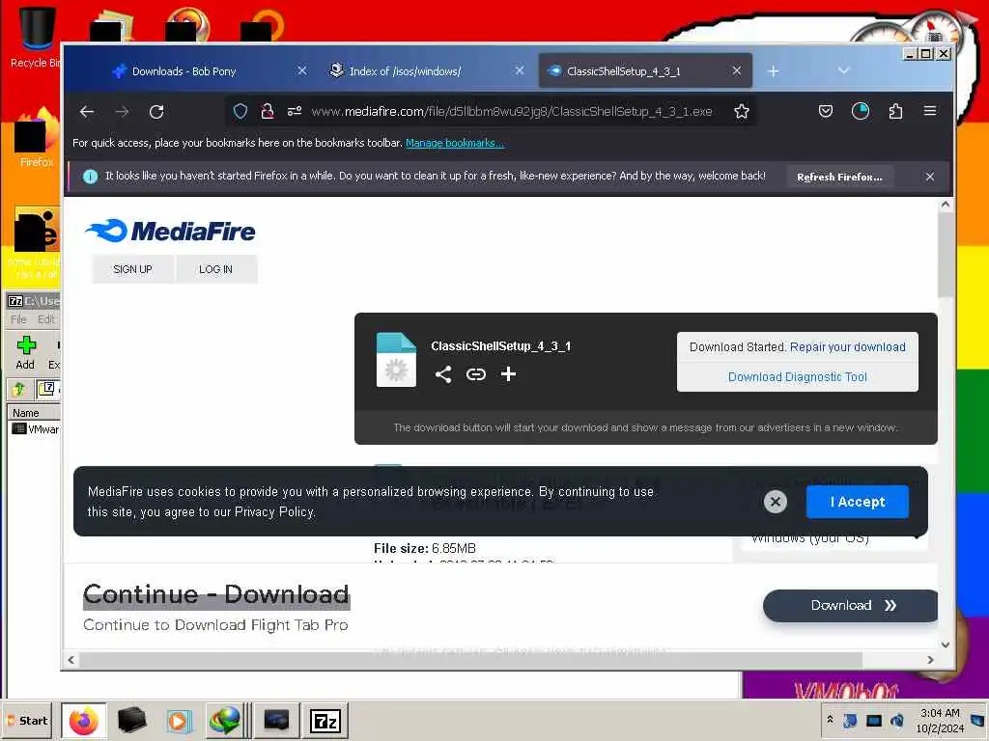Switch to the Index of /isos/windows/ tab

point(405,71)
